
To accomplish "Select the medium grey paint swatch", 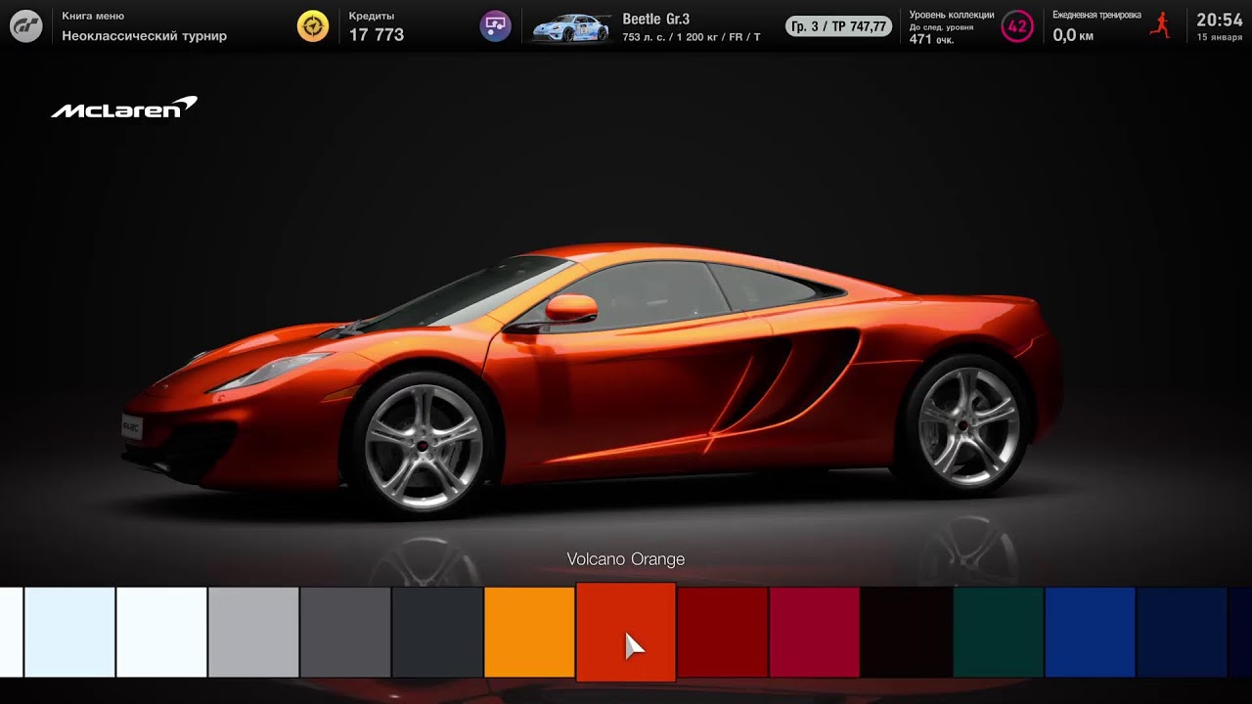I will pyautogui.click(x=345, y=632).
